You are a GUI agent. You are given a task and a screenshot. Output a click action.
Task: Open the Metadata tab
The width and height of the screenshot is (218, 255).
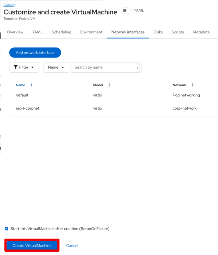pos(201,32)
